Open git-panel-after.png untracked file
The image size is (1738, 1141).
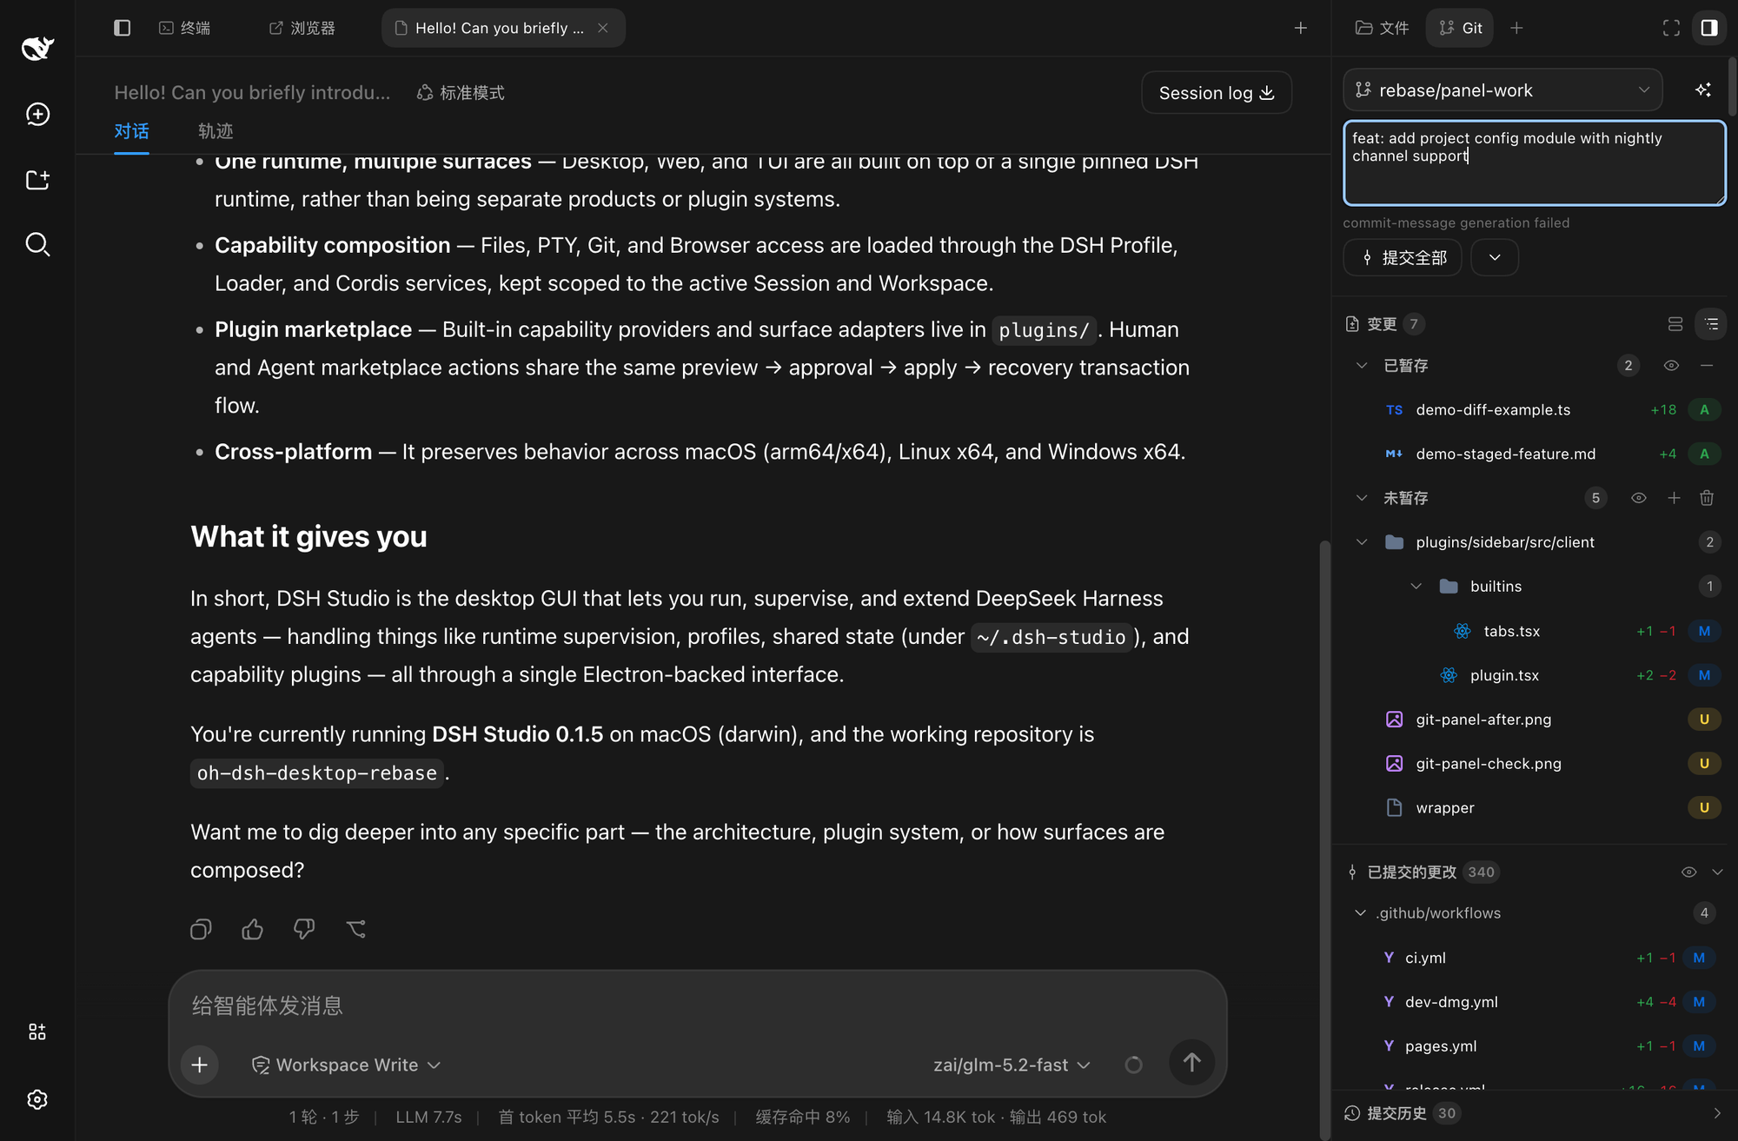click(x=1534, y=720)
